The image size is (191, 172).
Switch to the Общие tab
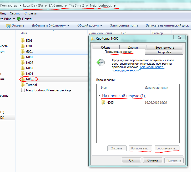[x=105, y=48]
